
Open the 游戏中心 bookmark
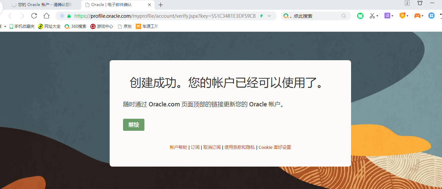click(x=102, y=26)
